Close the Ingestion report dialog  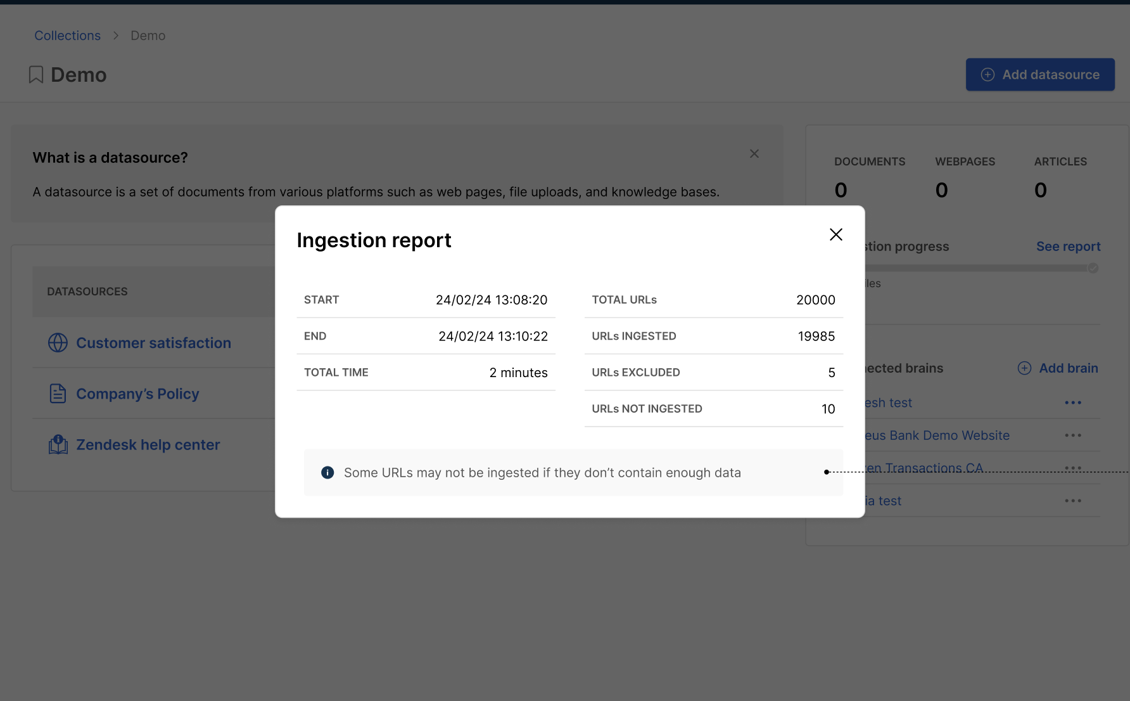coord(835,235)
